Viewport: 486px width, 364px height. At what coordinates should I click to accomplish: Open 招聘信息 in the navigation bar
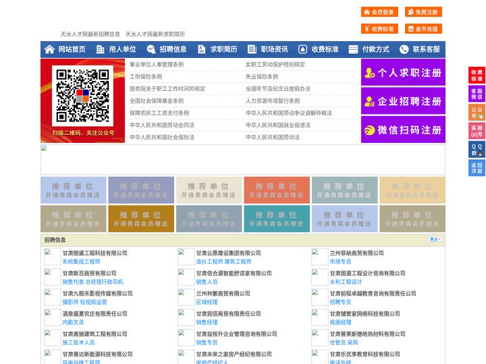pyautogui.click(x=173, y=49)
